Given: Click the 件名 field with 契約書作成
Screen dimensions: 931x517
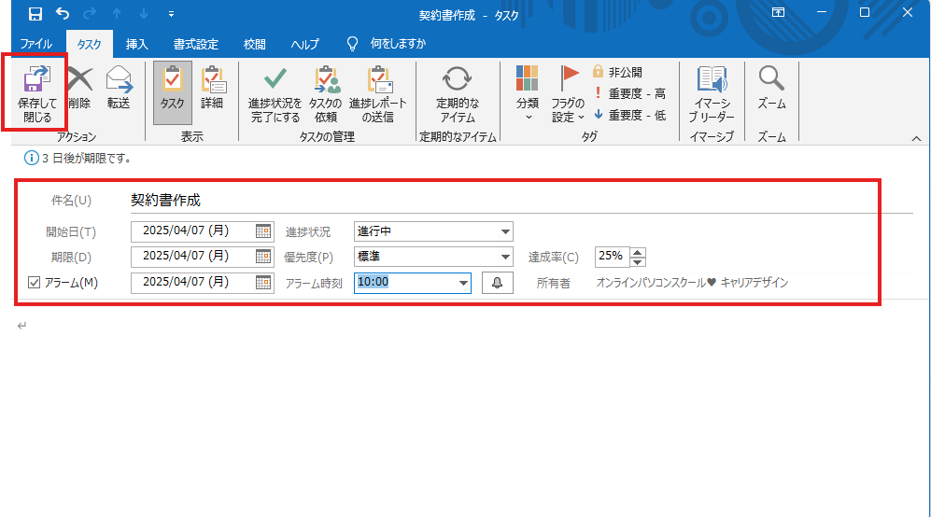Looking at the screenshot, I should 521,201.
